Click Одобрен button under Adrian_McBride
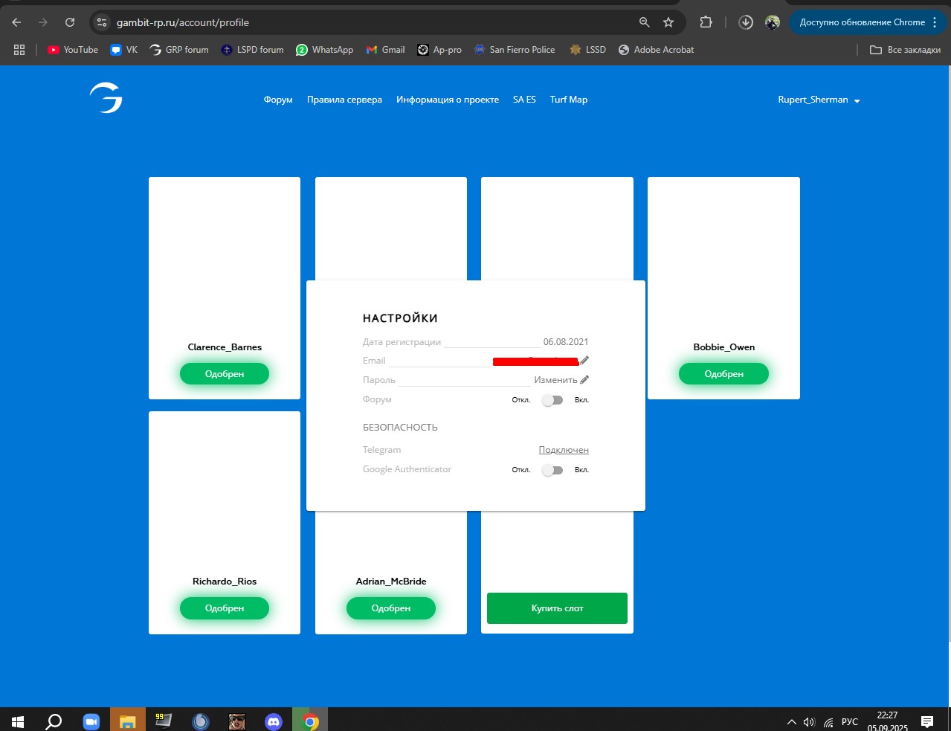This screenshot has width=951, height=731. tap(391, 608)
